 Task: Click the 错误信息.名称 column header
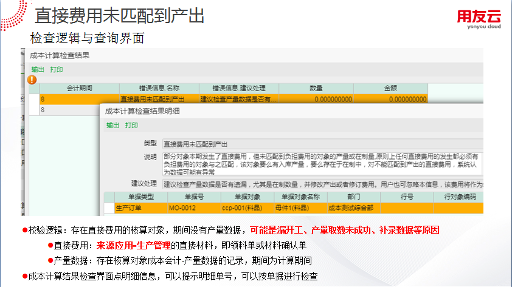159,89
